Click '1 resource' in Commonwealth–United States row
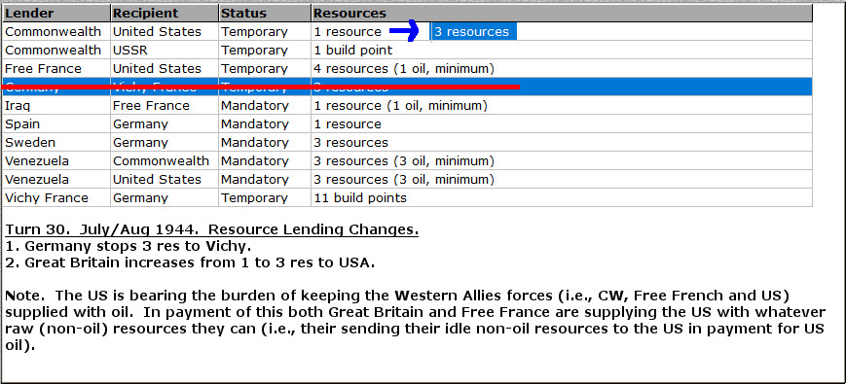Screen dimensions: 846x384 coord(348,32)
